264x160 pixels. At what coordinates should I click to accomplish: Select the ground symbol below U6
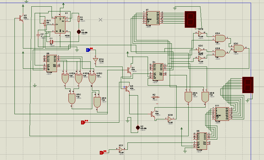point(185,151)
